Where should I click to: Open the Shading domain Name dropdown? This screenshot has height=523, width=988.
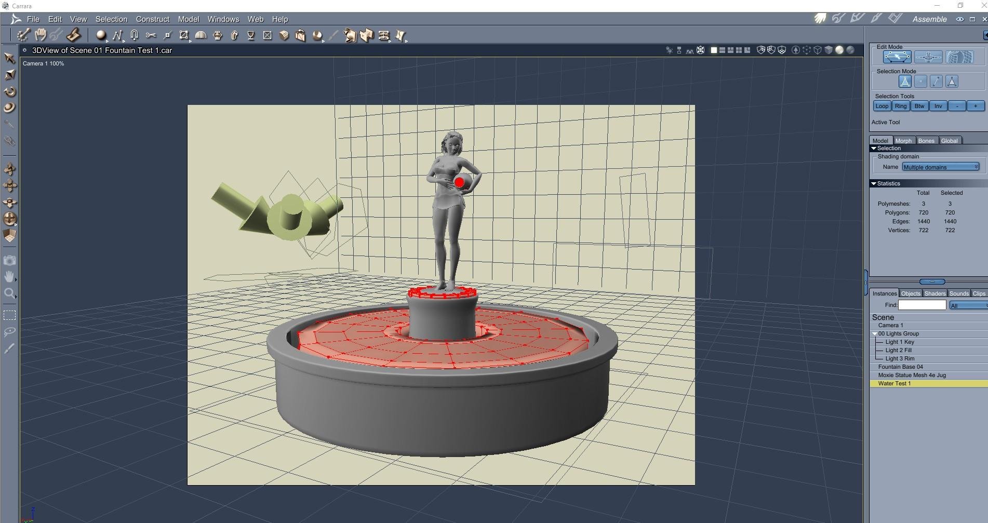pyautogui.click(x=941, y=167)
